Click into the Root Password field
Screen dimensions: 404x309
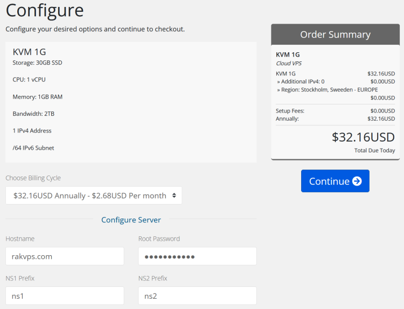coord(197,256)
